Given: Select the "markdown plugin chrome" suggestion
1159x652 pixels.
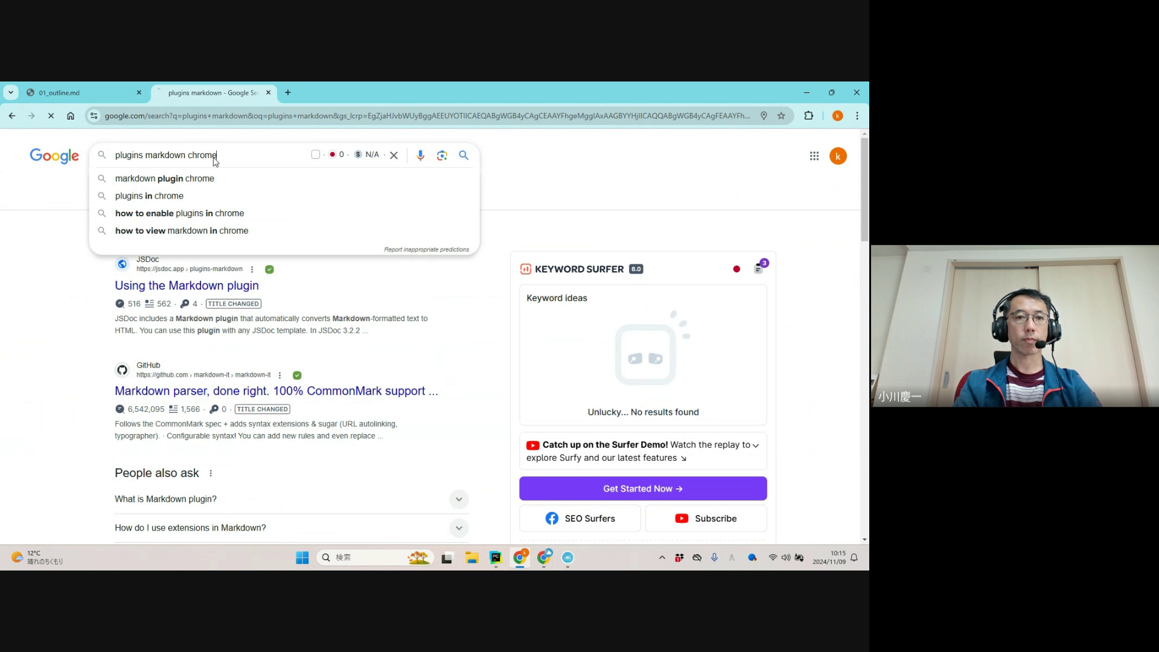Looking at the screenshot, I should [x=165, y=179].
